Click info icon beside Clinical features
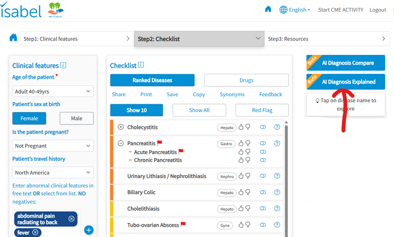Screen dimensions: 394x237 tap(63, 65)
